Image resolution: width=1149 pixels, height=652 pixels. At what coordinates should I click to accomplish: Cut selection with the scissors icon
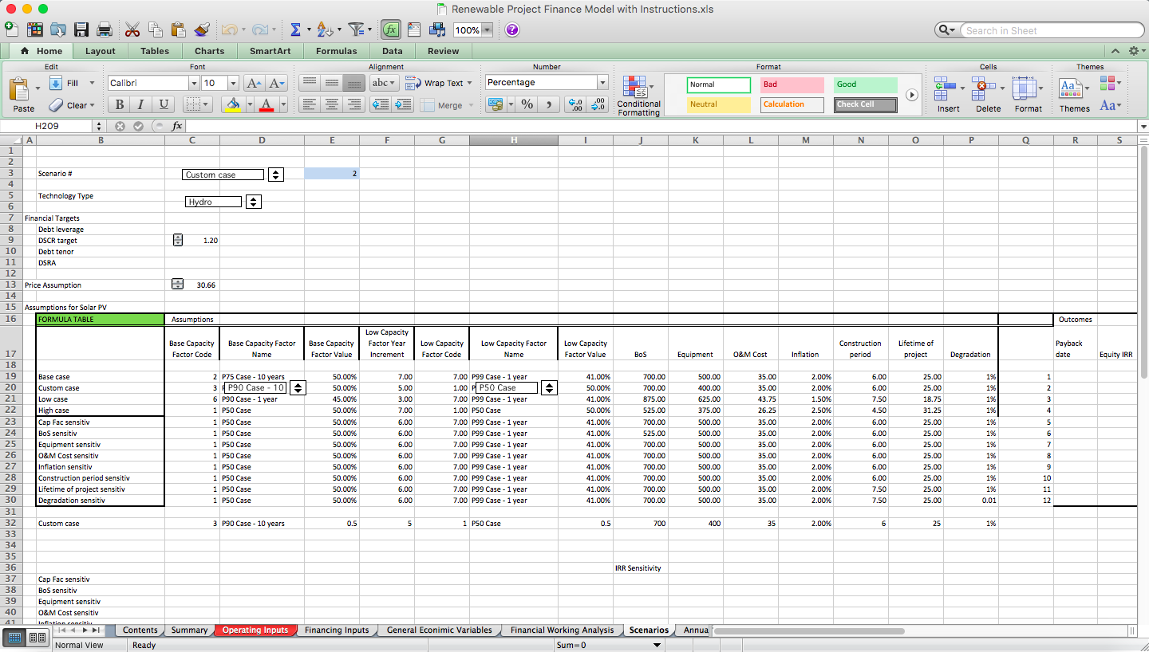pos(132,29)
